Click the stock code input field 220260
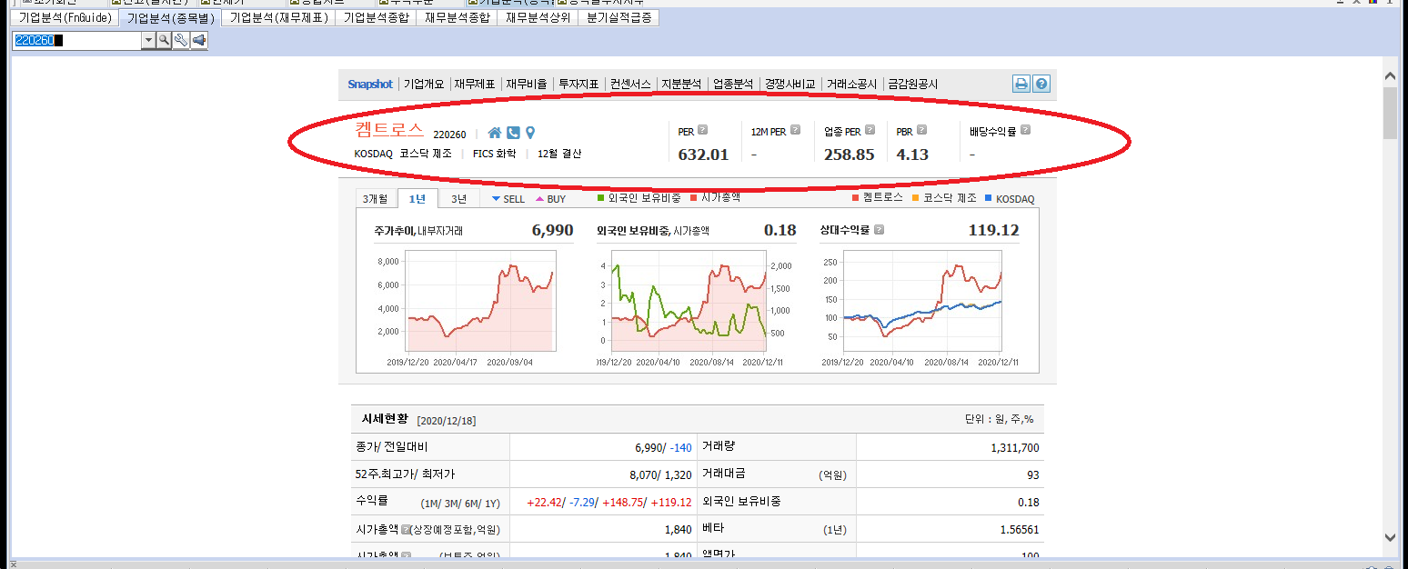This screenshot has width=1408, height=569. (x=76, y=40)
